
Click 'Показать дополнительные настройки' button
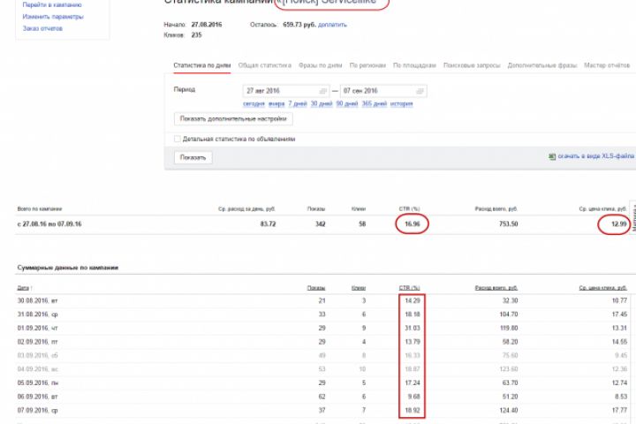pos(233,119)
